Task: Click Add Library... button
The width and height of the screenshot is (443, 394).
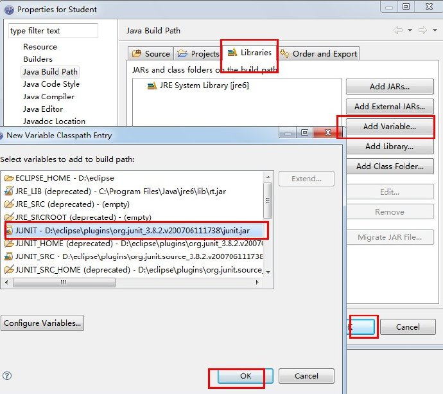Action: click(390, 147)
